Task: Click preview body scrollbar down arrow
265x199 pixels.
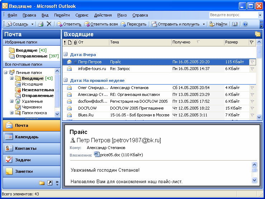Action: point(254,180)
